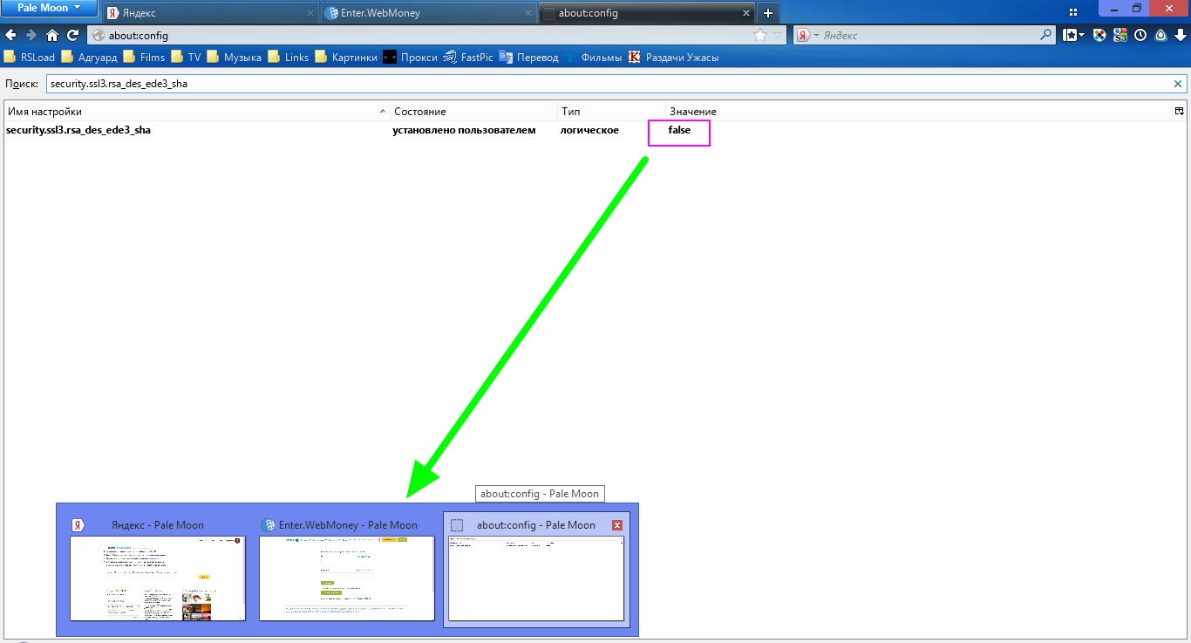Go back to the previous page

[10, 36]
